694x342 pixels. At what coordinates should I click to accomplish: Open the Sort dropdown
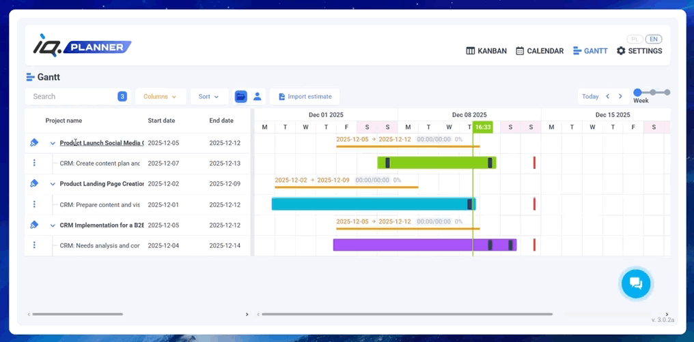tap(208, 97)
